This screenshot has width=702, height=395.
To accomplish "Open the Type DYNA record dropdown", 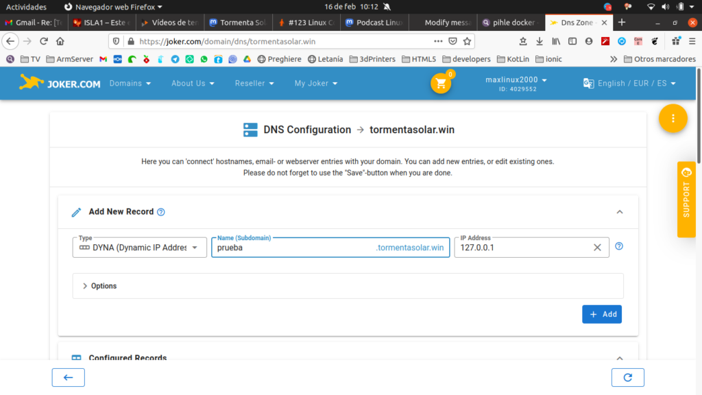I will click(140, 248).
